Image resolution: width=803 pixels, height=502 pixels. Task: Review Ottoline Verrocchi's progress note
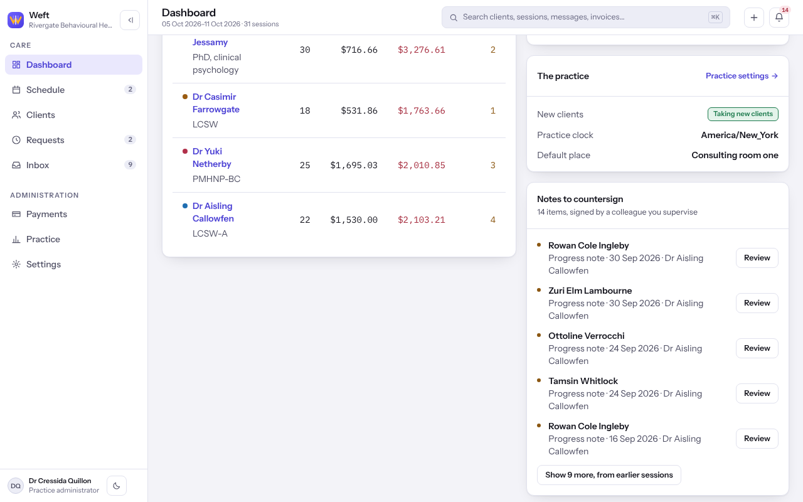(x=757, y=348)
